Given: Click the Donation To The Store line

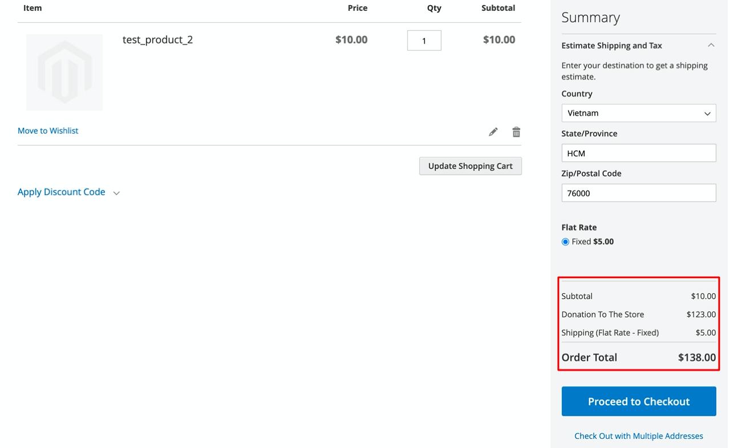Looking at the screenshot, I should coord(602,314).
